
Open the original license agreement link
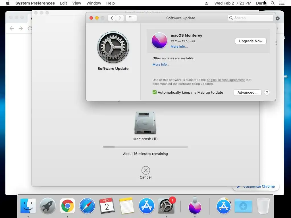click(x=226, y=80)
